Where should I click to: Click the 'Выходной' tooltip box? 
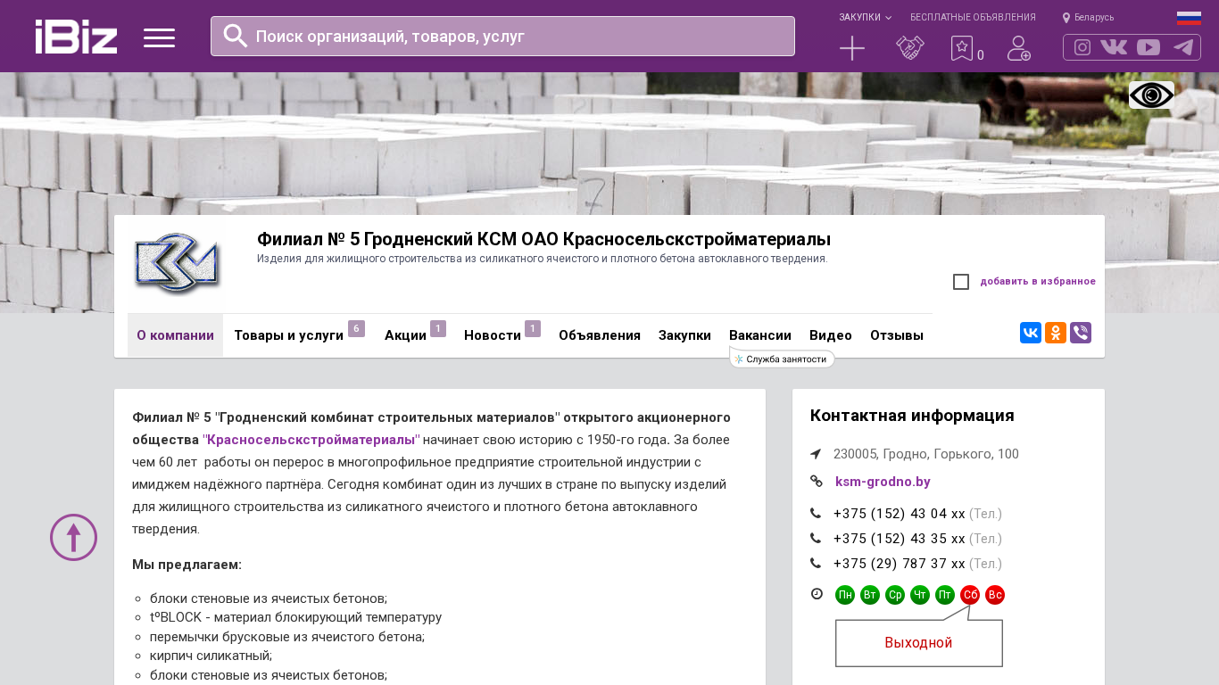[919, 643]
